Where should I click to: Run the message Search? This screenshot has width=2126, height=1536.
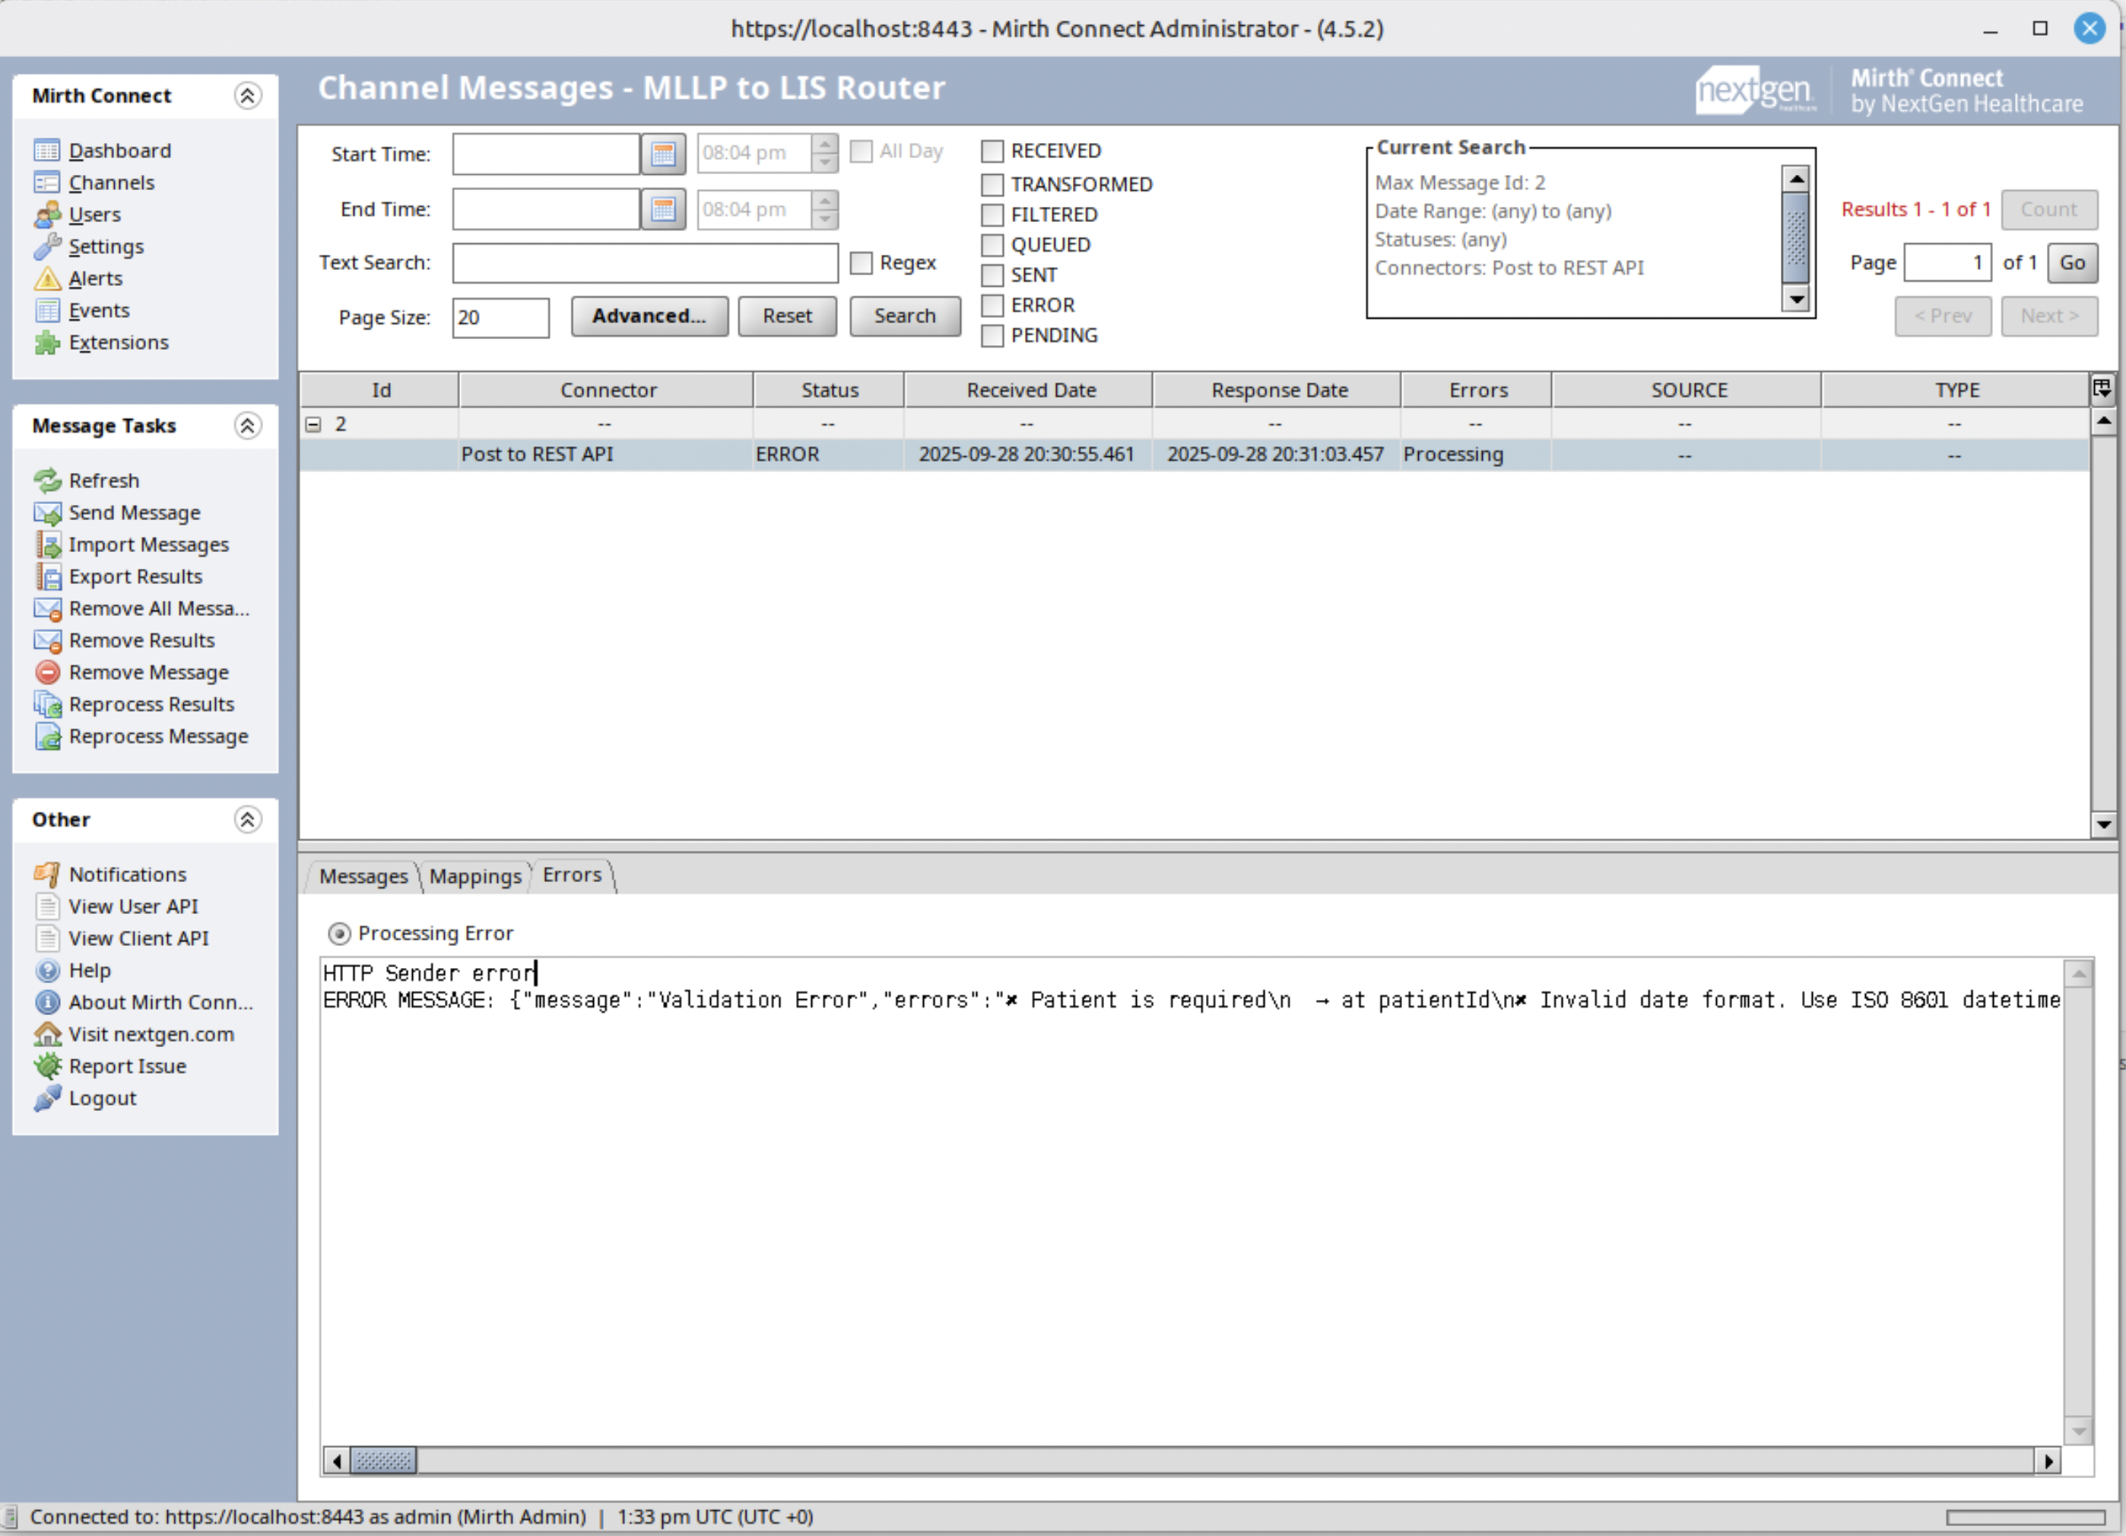point(903,316)
